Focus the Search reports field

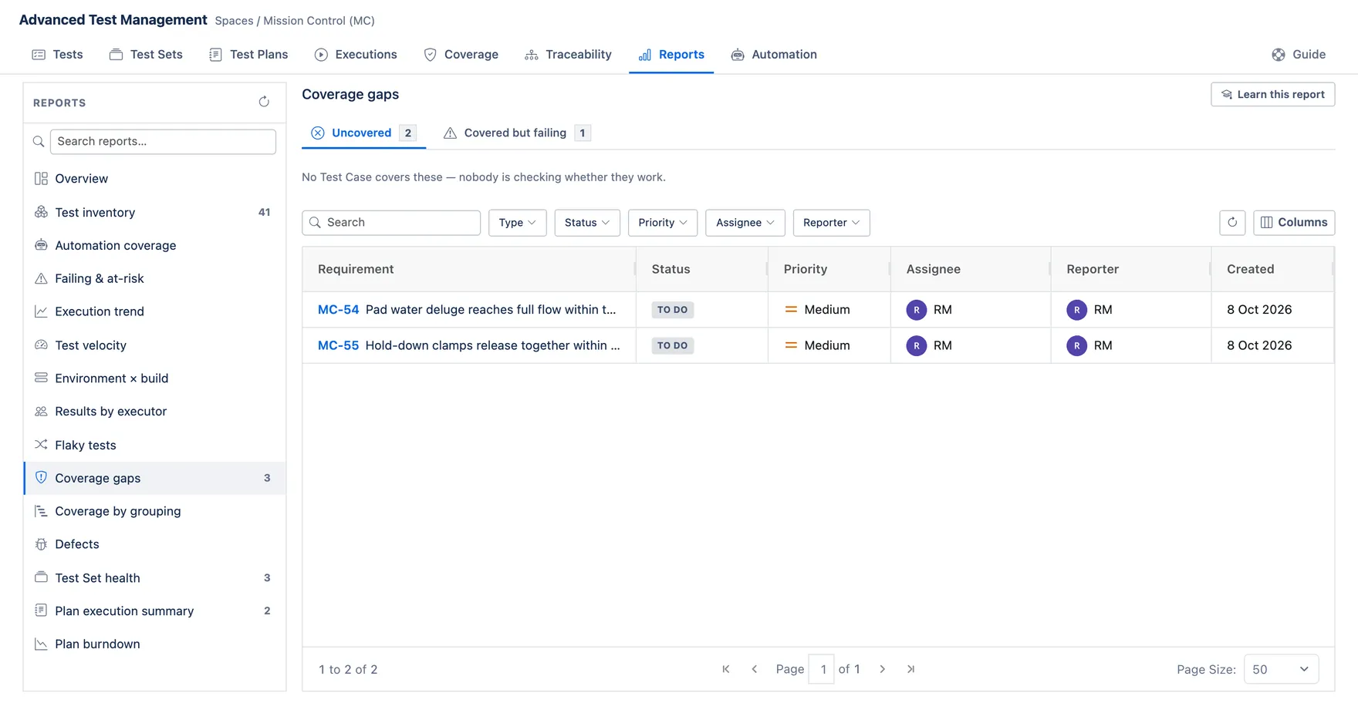tap(163, 141)
